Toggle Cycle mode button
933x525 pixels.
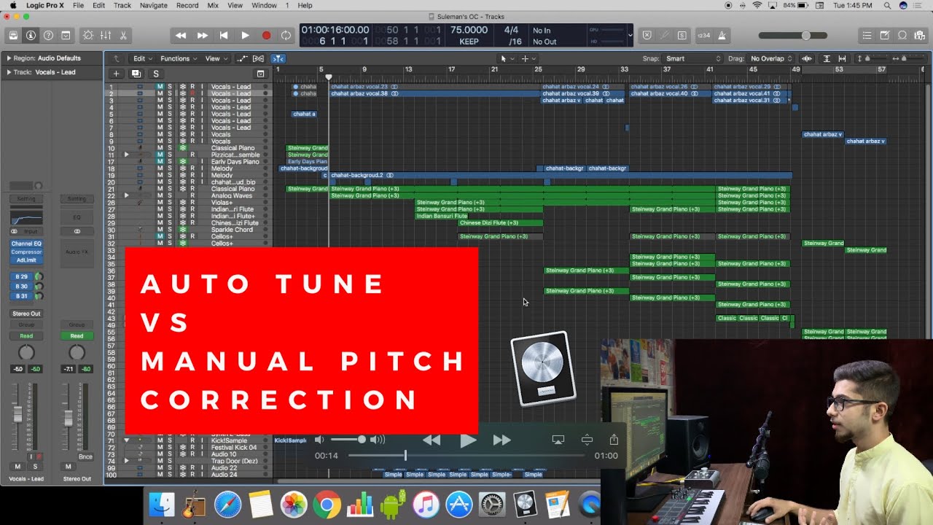pos(286,35)
